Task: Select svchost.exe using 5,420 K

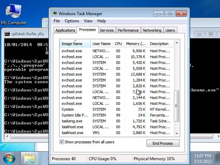Action: [x=117, y=63]
